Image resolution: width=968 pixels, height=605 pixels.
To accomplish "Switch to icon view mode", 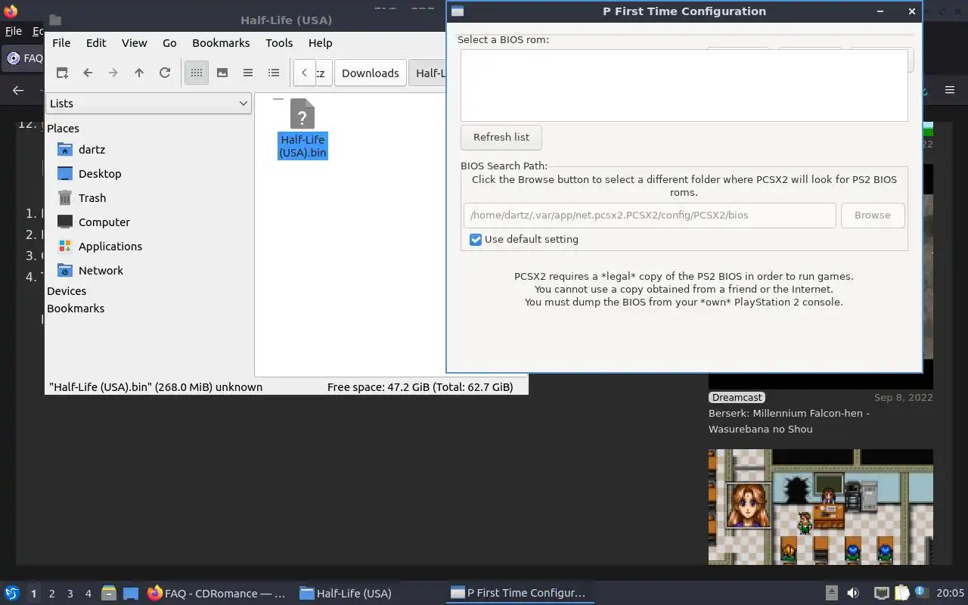I will (197, 73).
